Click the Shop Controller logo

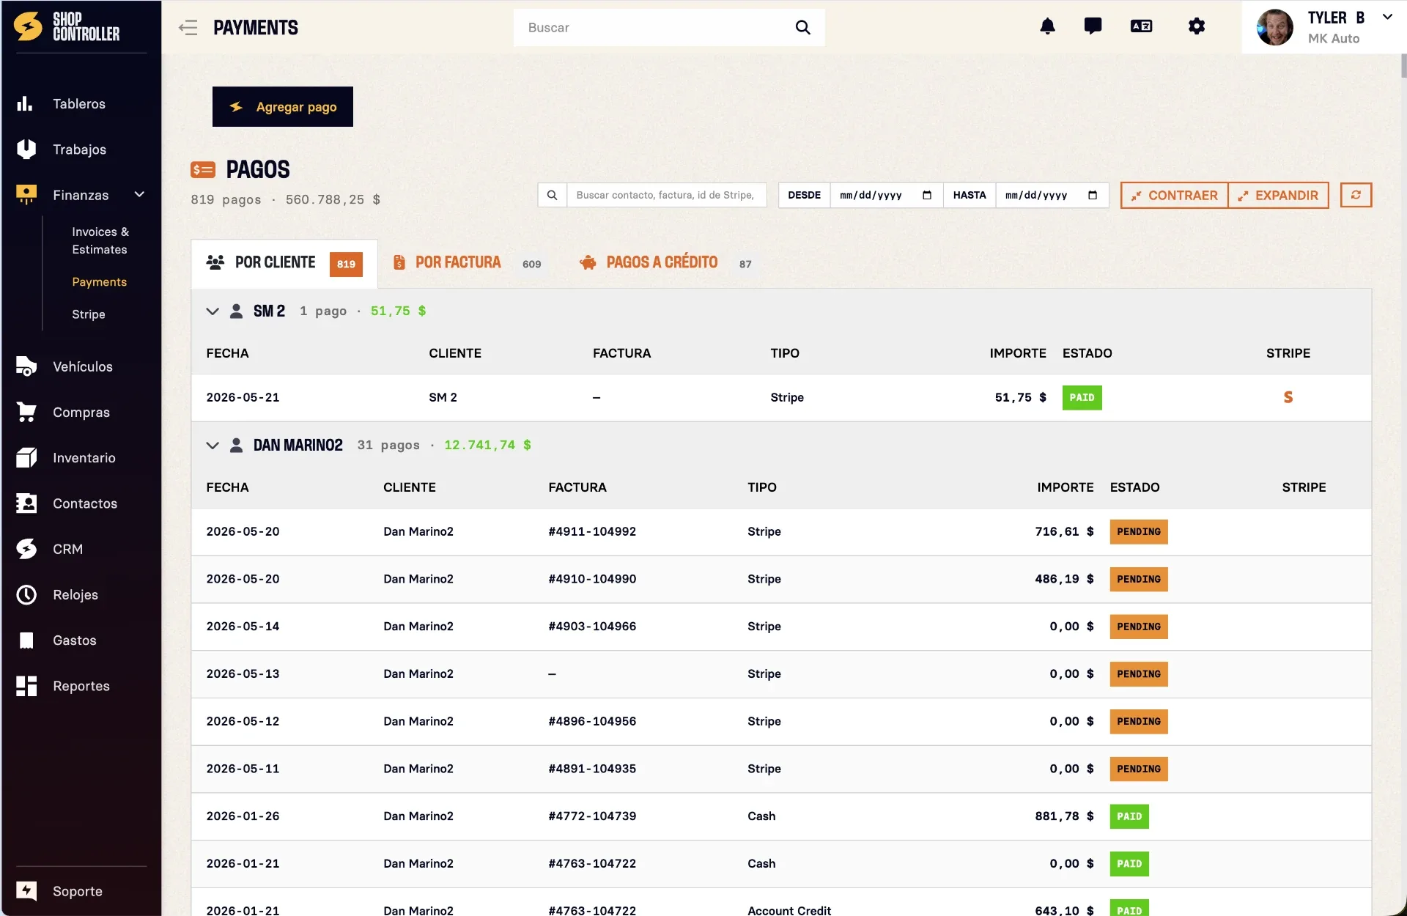click(67, 27)
